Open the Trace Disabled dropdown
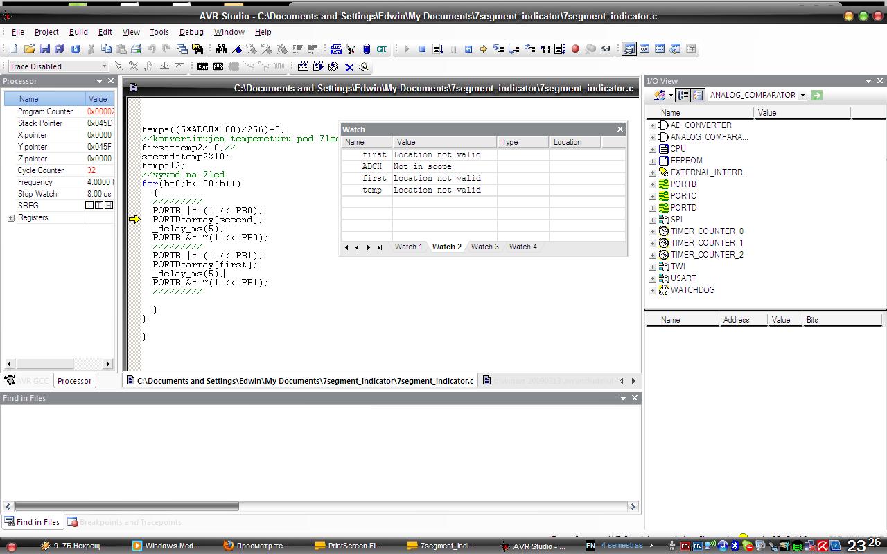887x554 pixels. (x=104, y=66)
